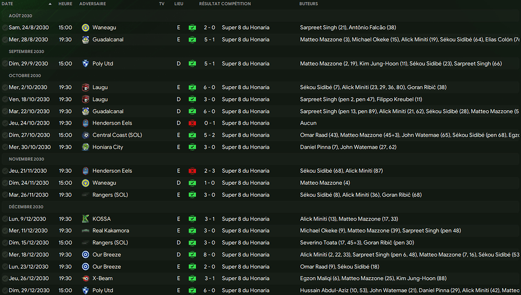Sort by the COMPÉTITION column header
The width and height of the screenshot is (521, 295).
(x=236, y=3)
